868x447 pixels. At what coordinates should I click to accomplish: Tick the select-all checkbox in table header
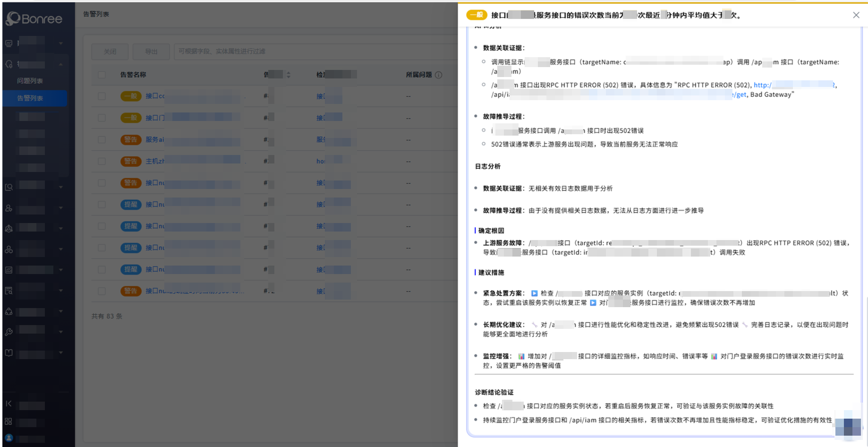click(x=102, y=75)
